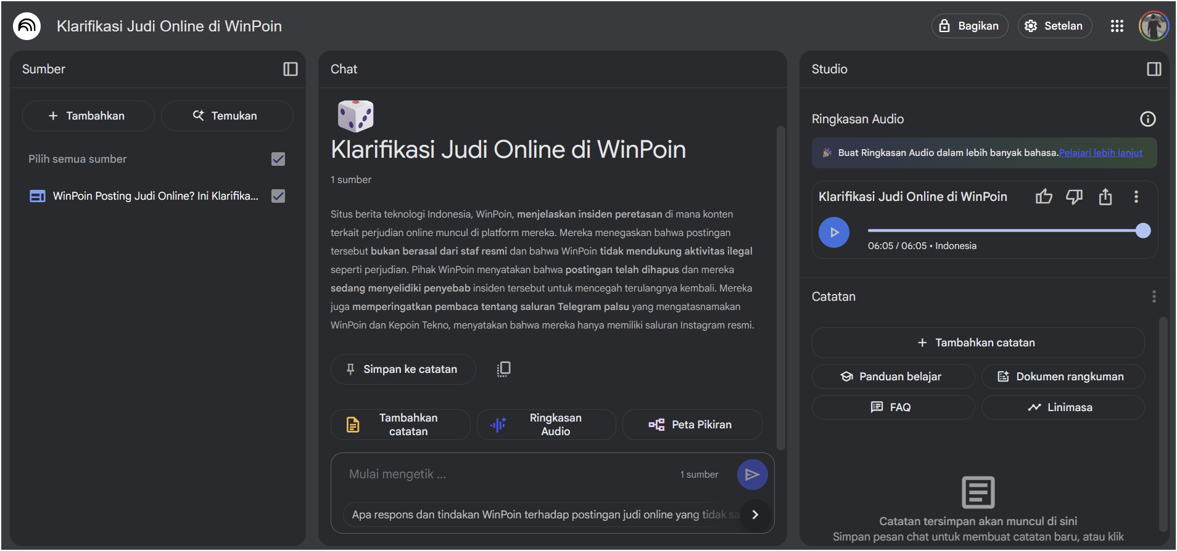Viewport: 1177px width, 551px height.
Task: Click the WinPoin source document icon
Action: [38, 196]
